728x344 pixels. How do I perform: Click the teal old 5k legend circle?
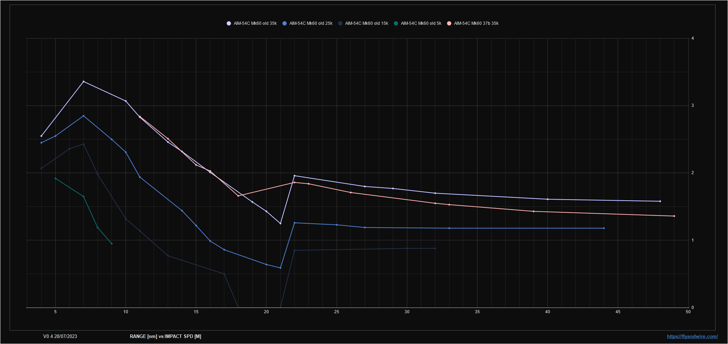396,23
